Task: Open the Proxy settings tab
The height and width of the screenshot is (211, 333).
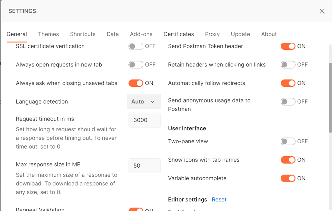Action: click(x=212, y=34)
